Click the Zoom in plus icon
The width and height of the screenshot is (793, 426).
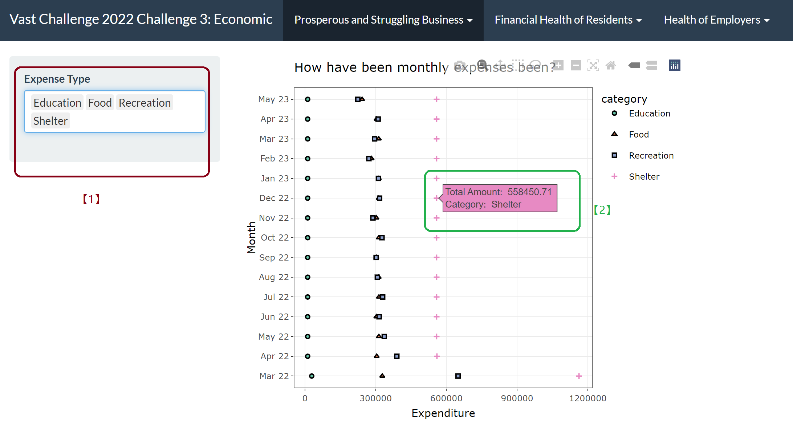(x=558, y=65)
